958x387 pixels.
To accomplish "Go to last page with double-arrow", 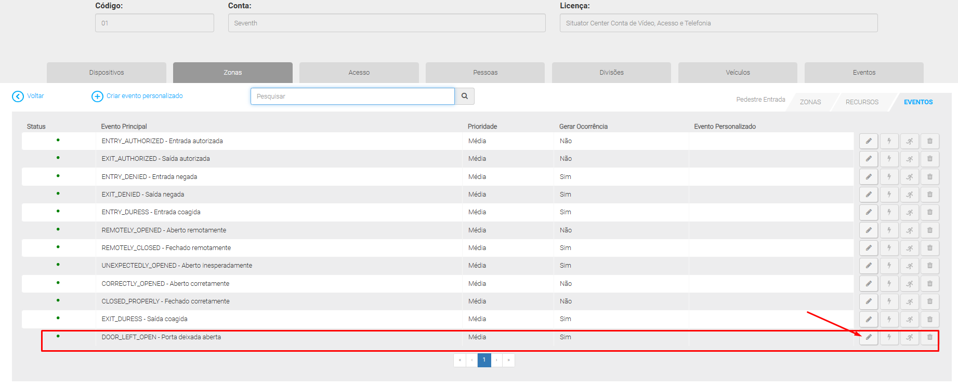I will [x=508, y=360].
